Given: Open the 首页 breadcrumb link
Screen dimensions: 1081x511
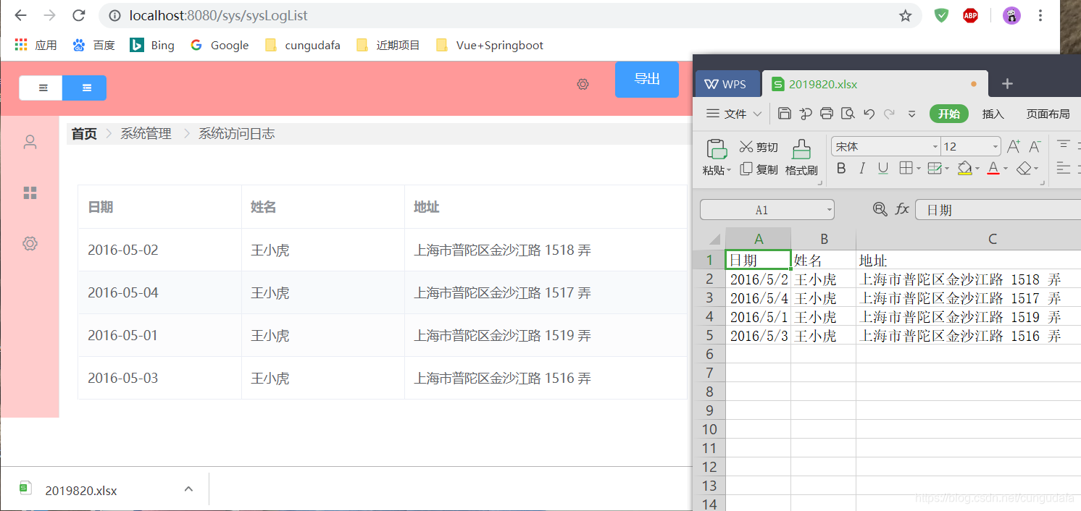Looking at the screenshot, I should tap(83, 133).
